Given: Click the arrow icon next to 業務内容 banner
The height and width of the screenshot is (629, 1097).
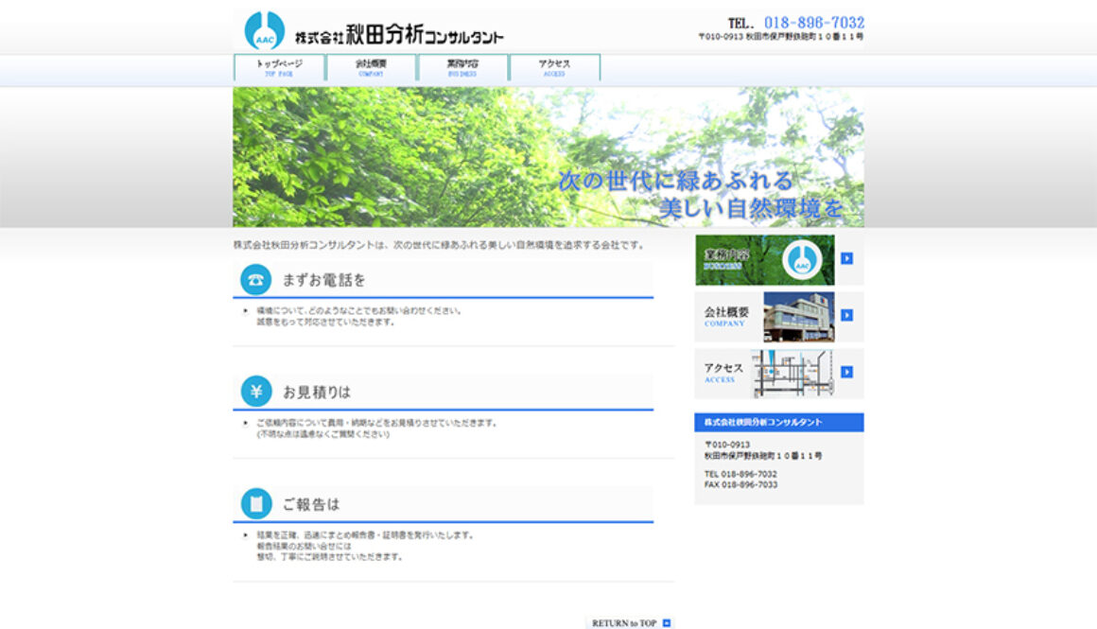Looking at the screenshot, I should 846,258.
